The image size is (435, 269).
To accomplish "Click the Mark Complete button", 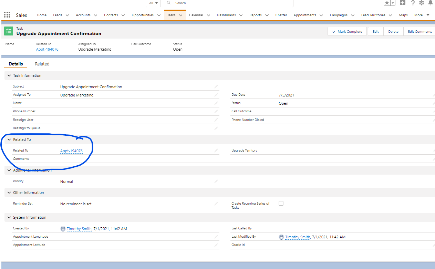I will click(x=347, y=31).
